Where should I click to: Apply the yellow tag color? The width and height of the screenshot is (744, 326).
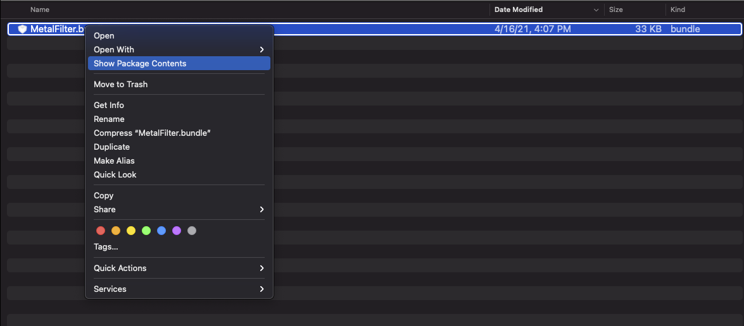point(131,231)
